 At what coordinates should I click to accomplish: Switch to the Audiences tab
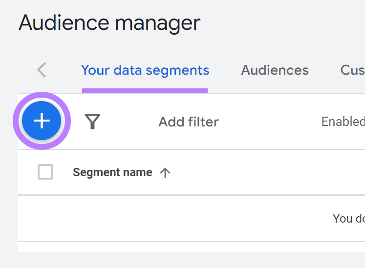tap(275, 70)
